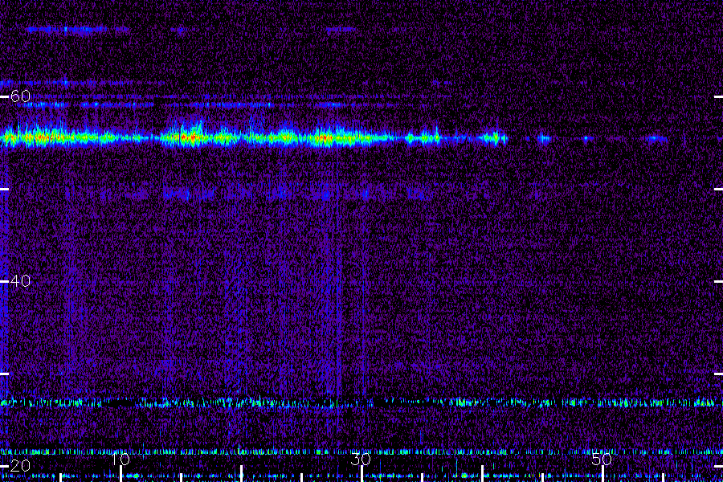Click the y-axis label 20
723x482 pixels.
20,465
